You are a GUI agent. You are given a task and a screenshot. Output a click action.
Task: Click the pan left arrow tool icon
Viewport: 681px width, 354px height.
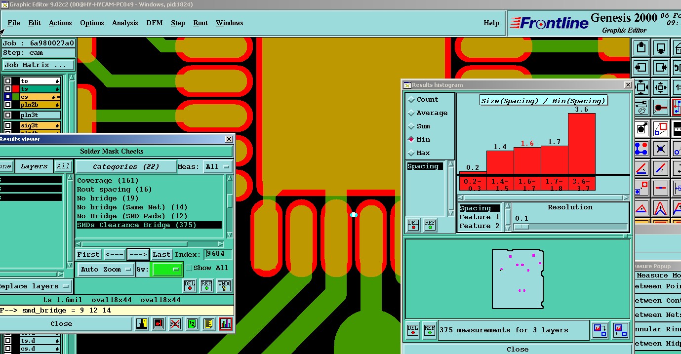(641, 68)
